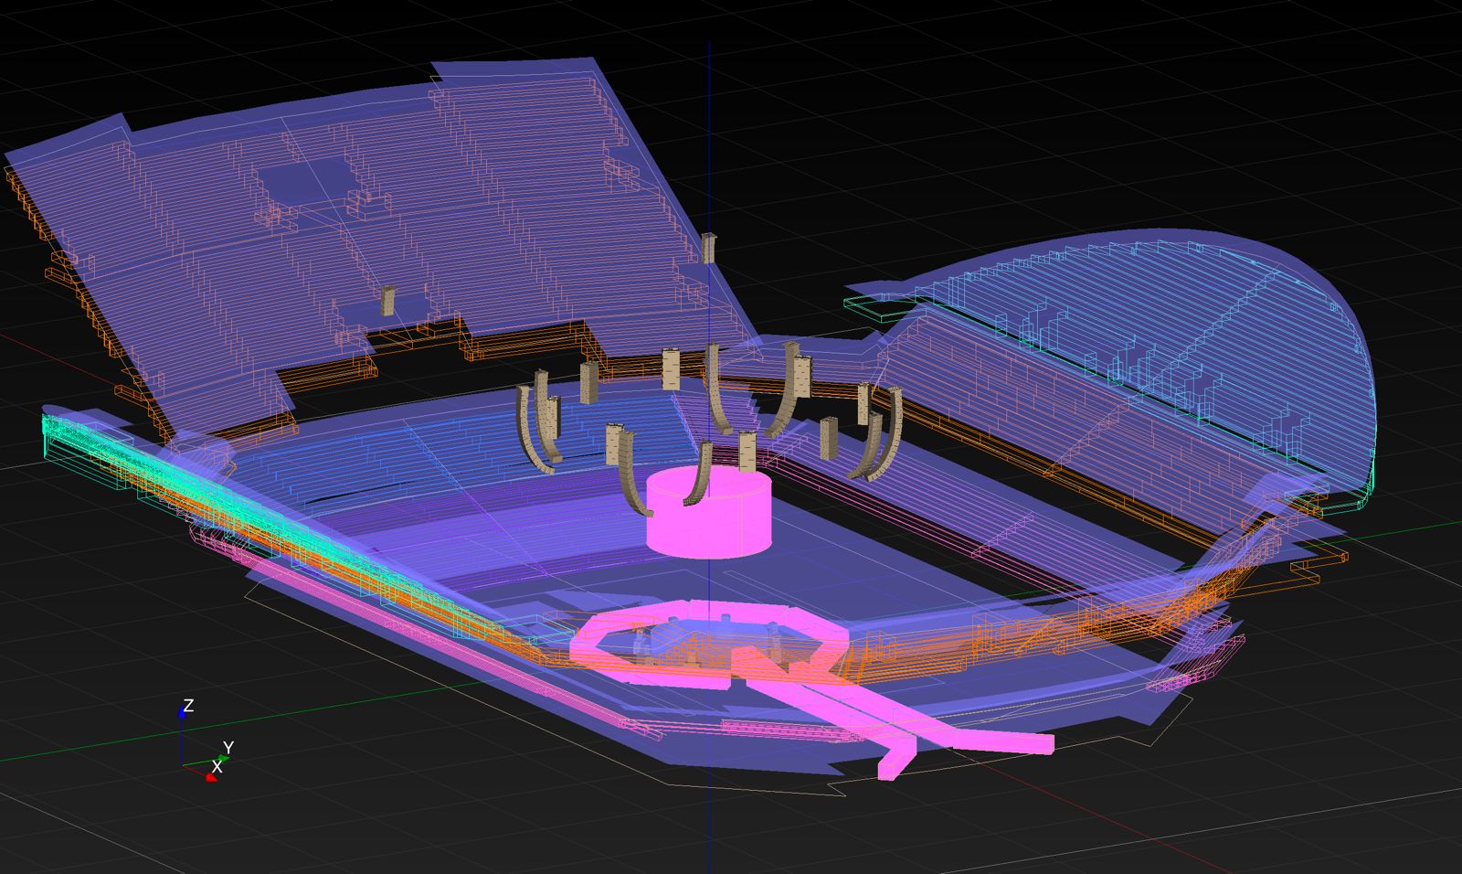Click the Z axis label on gizmo
The width and height of the screenshot is (1462, 874).
point(188,706)
